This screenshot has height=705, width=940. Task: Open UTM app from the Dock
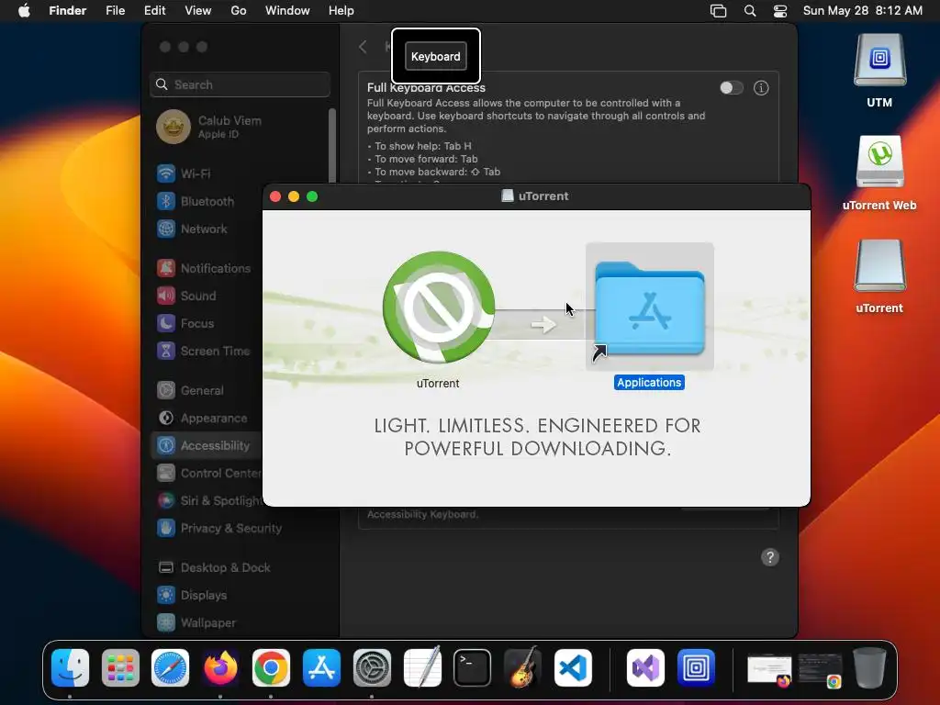tap(696, 667)
